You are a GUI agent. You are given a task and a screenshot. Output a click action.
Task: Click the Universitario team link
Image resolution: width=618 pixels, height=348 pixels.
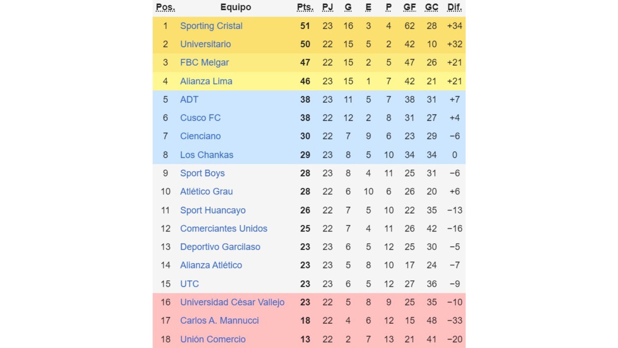pyautogui.click(x=205, y=44)
